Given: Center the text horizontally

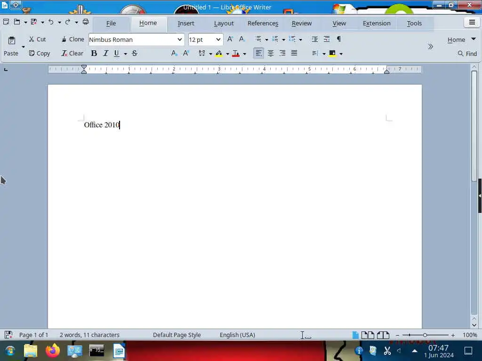Looking at the screenshot, I should coord(271,54).
